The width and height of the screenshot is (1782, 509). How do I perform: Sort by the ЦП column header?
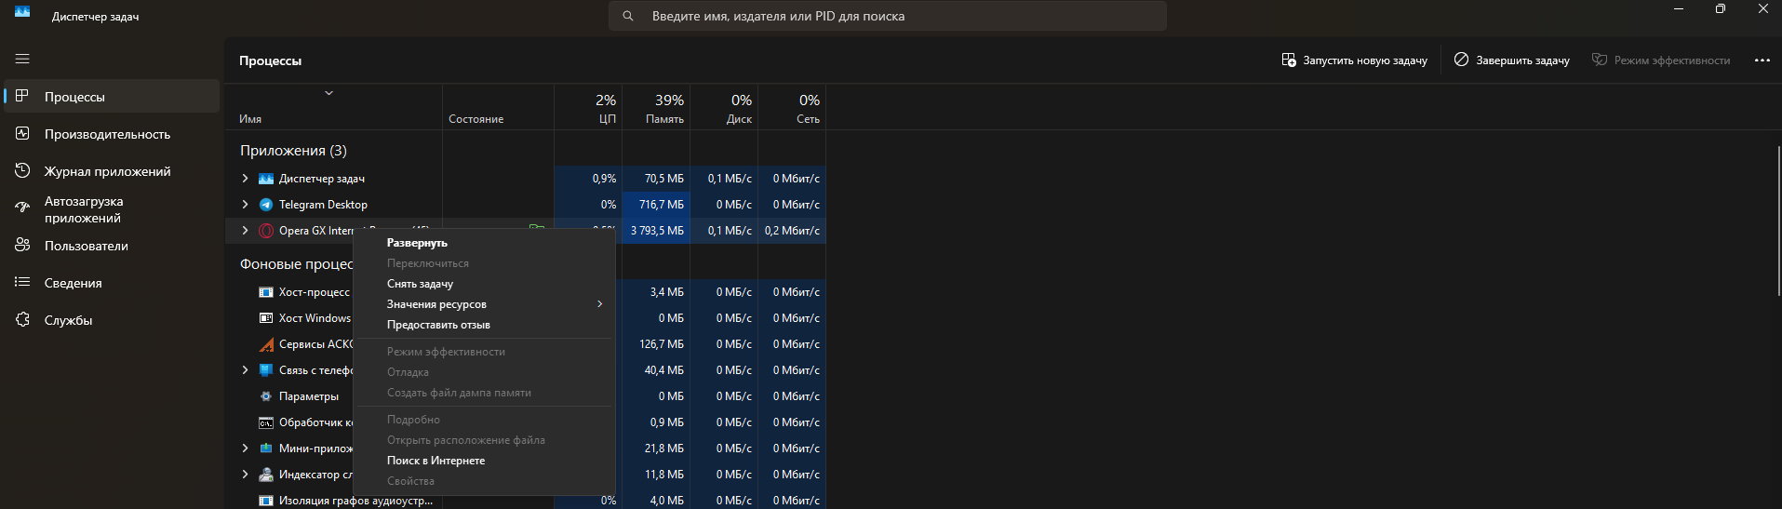(588, 107)
